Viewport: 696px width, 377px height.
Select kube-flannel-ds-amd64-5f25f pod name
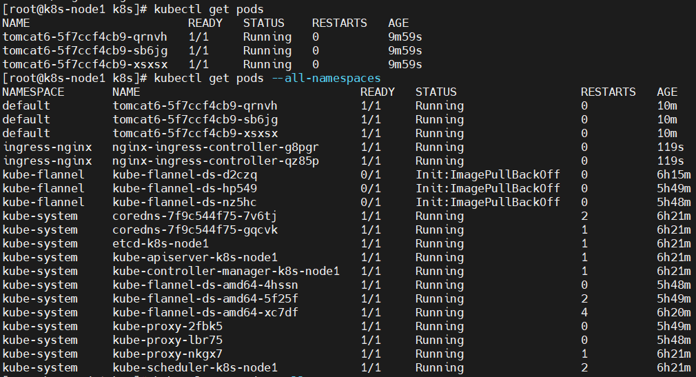pyautogui.click(x=205, y=298)
